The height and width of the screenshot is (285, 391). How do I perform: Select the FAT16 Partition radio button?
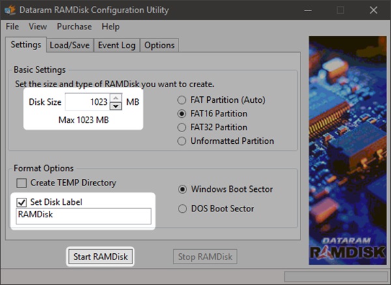(x=182, y=114)
